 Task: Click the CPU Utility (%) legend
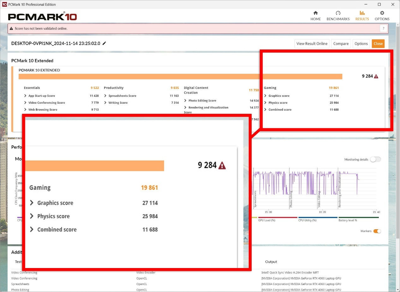click(307, 220)
